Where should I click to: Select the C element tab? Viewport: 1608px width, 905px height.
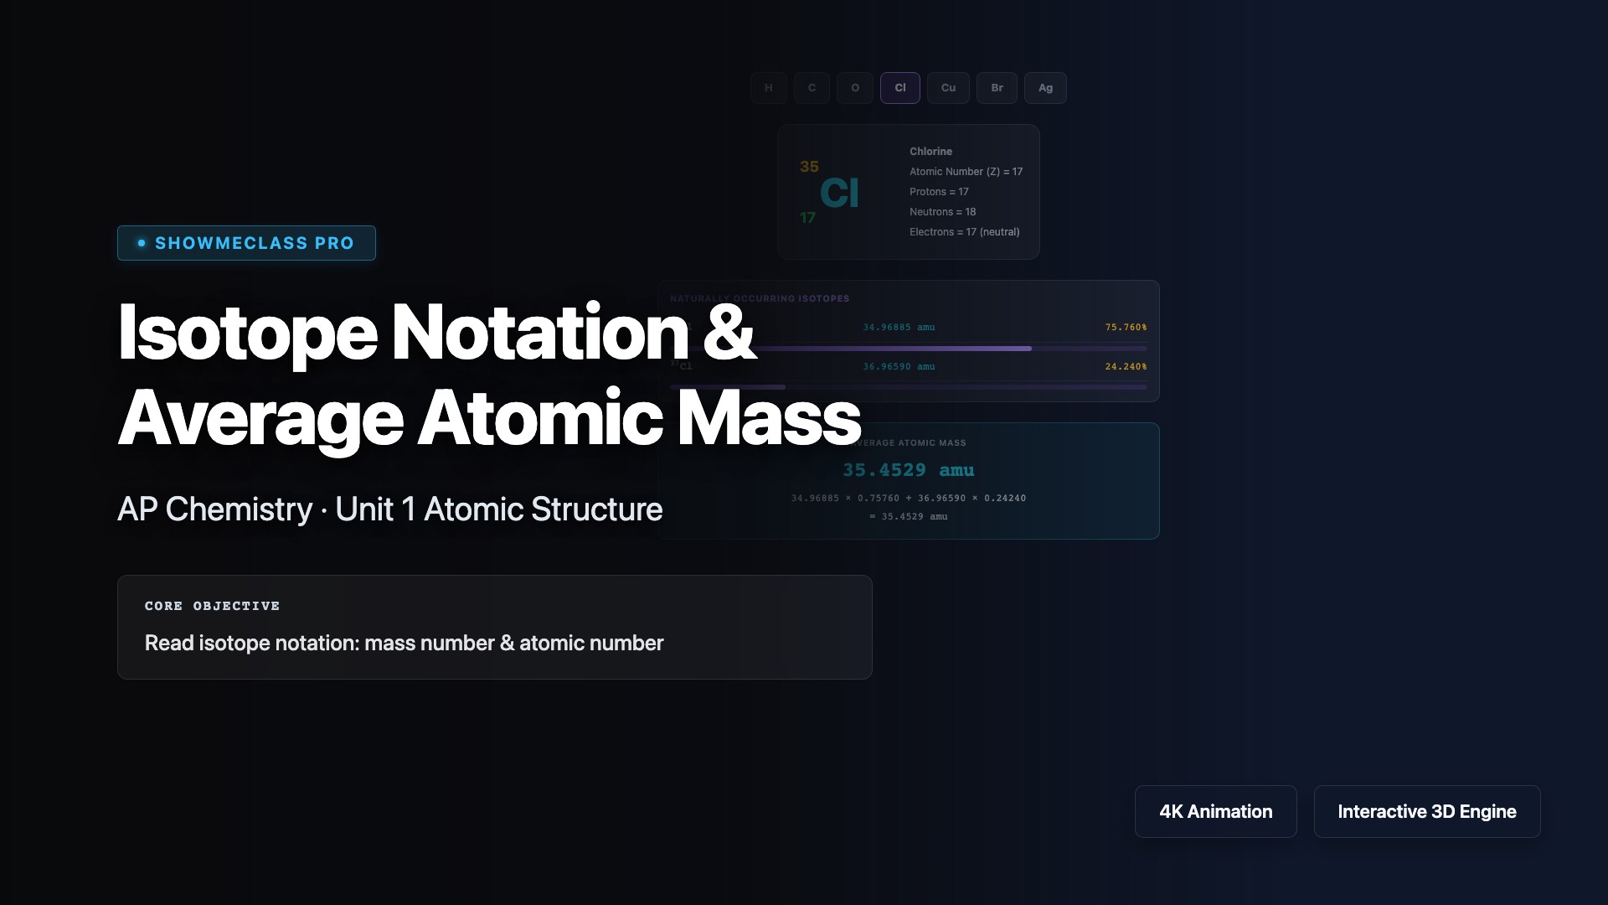click(812, 88)
